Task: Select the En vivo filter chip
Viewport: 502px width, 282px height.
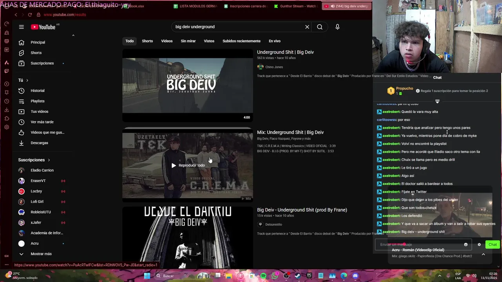Action: [x=275, y=41]
